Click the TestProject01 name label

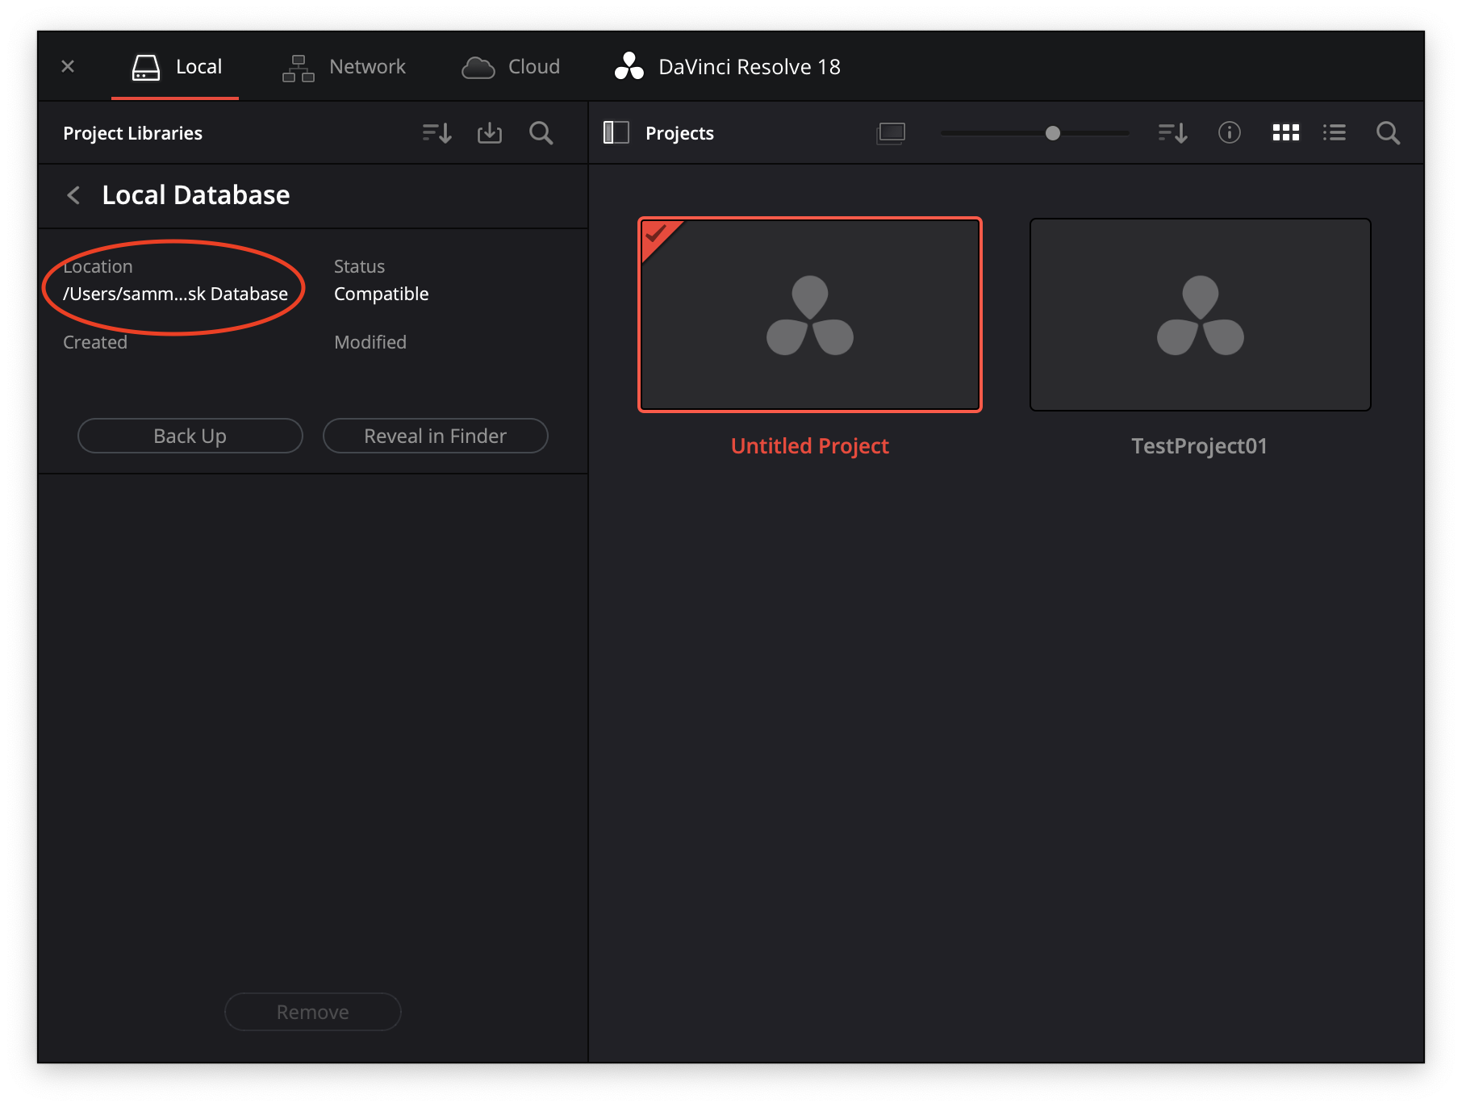point(1200,446)
